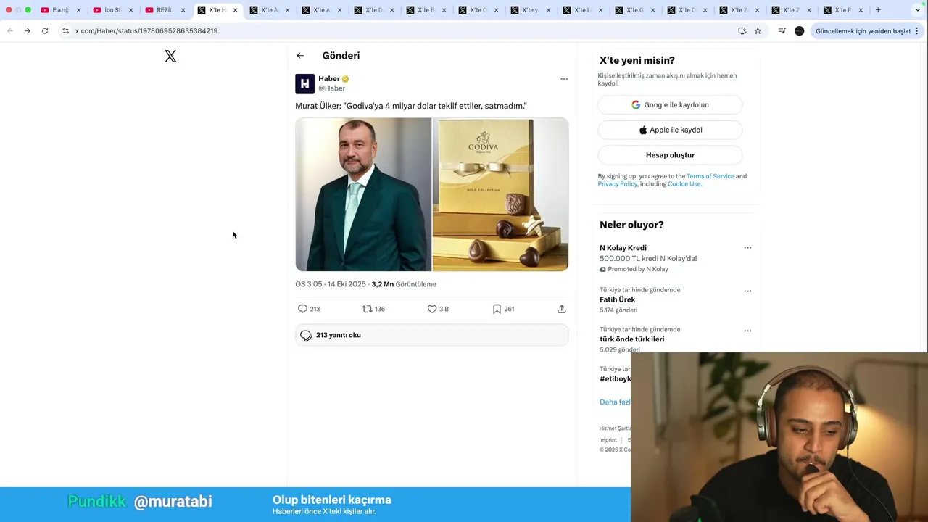Switch to the X'te G tab

pos(634,10)
